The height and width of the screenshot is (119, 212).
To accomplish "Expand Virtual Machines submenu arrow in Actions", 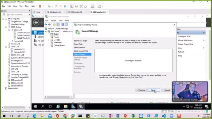I will pyautogui.click(x=204, y=40).
